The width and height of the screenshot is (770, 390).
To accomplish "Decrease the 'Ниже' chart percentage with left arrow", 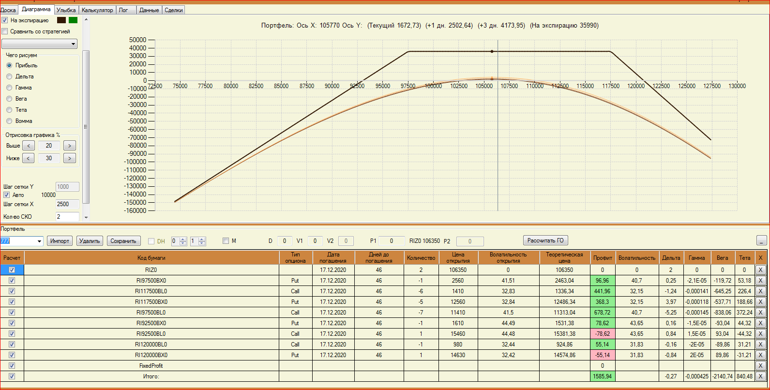I will click(x=29, y=158).
